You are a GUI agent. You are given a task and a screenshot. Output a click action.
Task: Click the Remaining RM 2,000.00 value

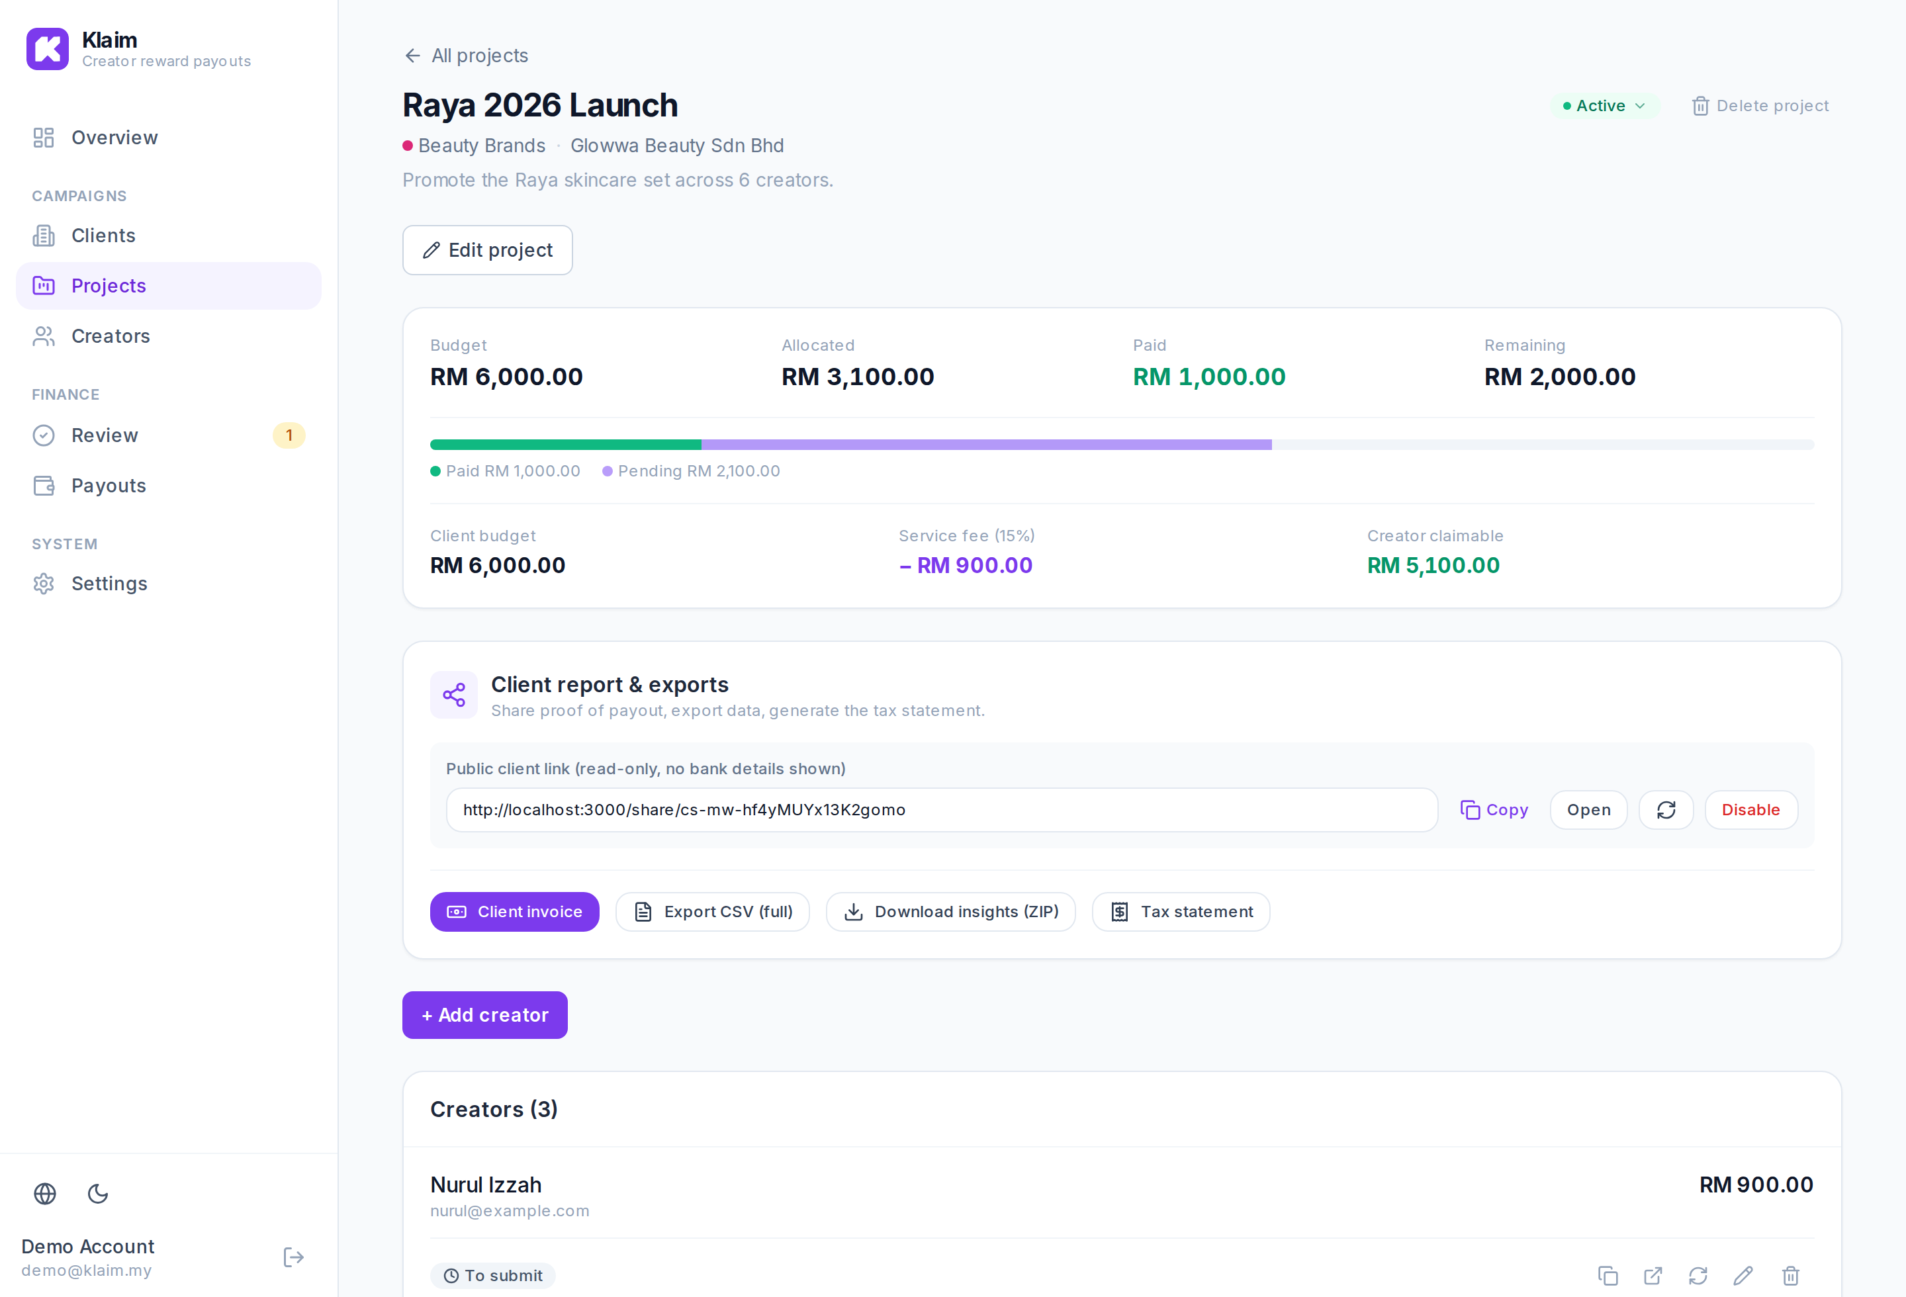pyautogui.click(x=1559, y=377)
